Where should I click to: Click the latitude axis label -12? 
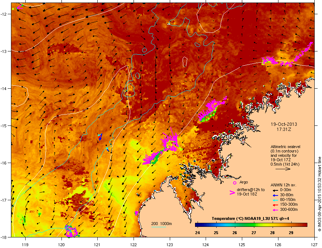(x=4, y=14)
